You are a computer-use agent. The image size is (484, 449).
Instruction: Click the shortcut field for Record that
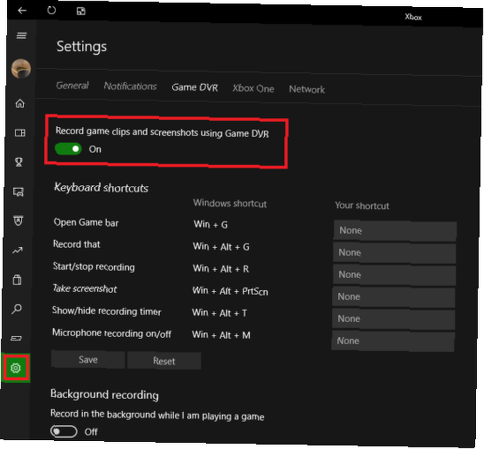tap(394, 253)
